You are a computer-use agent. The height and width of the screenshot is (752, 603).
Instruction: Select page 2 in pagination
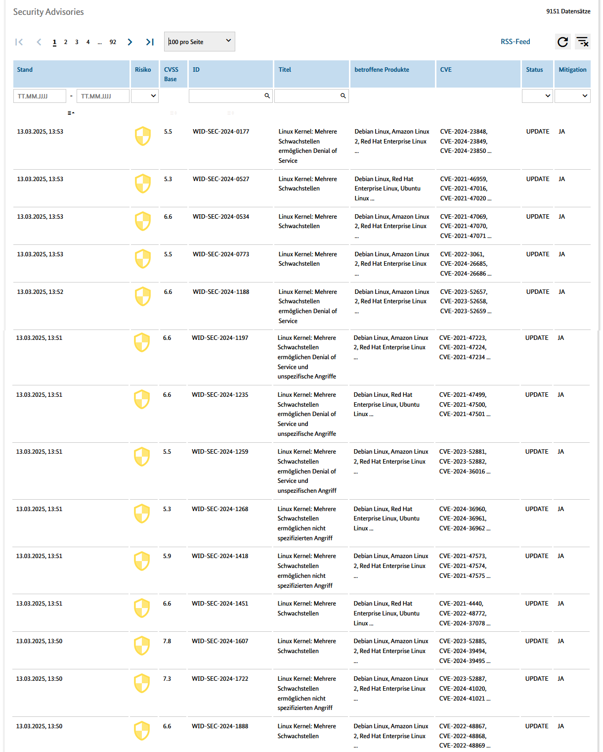click(x=66, y=42)
